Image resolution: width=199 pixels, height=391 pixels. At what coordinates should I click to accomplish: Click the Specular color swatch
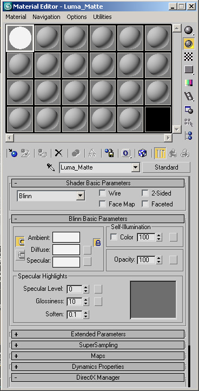click(x=67, y=262)
